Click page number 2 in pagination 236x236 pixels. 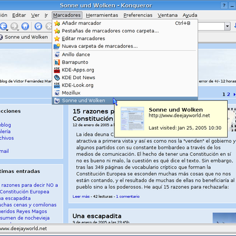pyautogui.click(x=228, y=94)
